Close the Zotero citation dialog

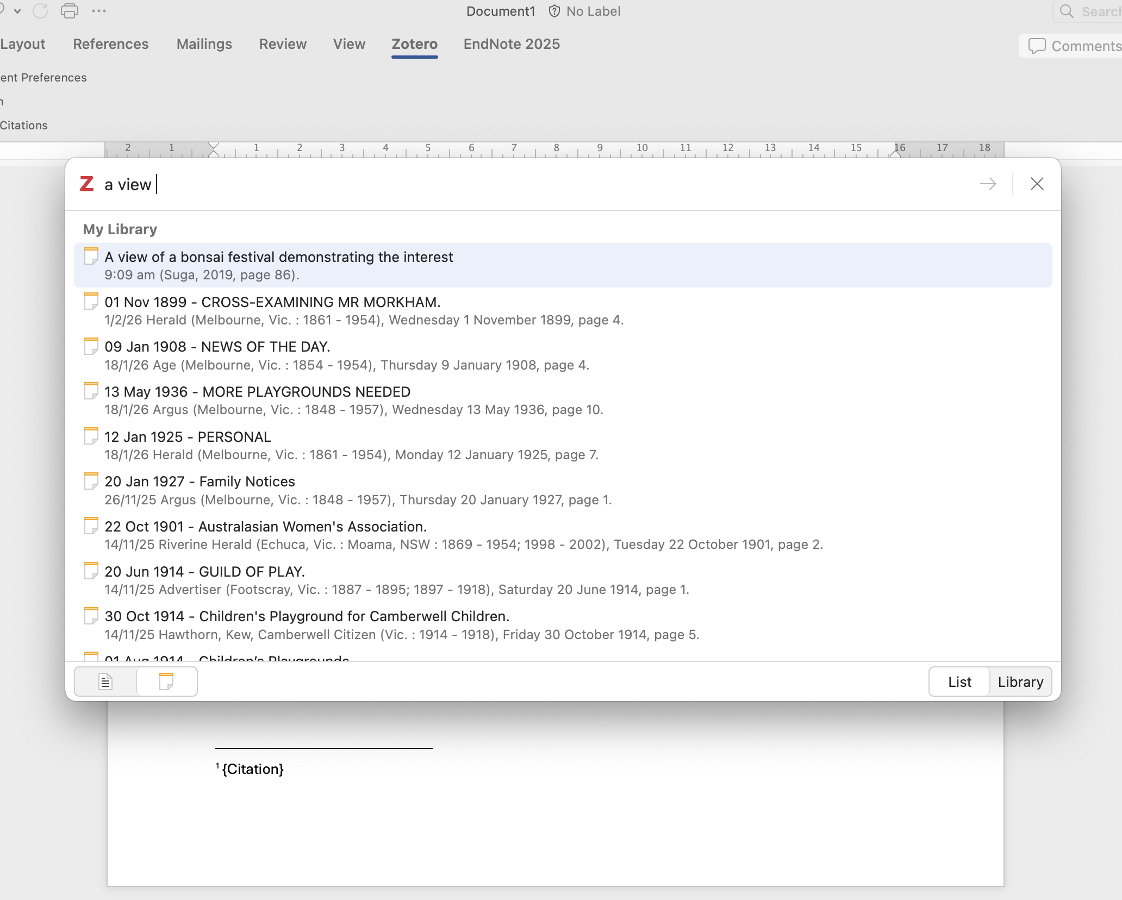coord(1037,184)
